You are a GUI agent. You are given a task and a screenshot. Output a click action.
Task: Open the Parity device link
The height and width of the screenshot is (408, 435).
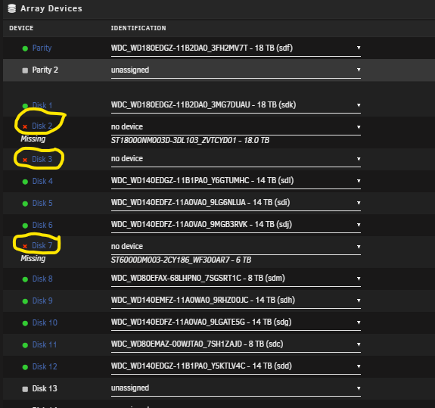42,48
